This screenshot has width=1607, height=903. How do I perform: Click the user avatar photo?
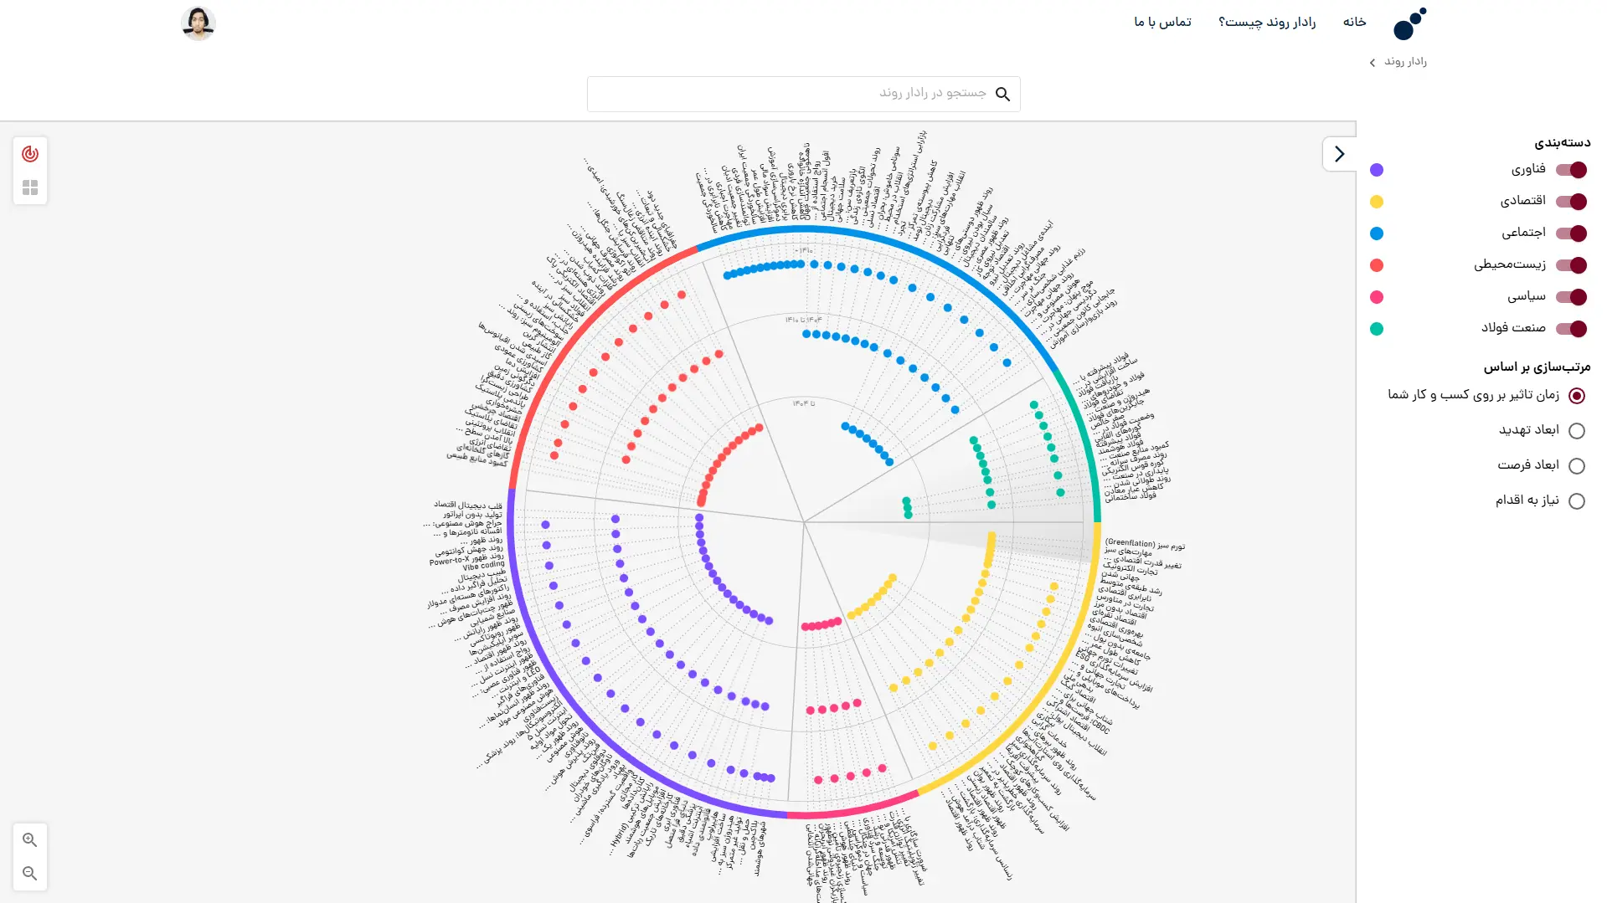tap(198, 22)
